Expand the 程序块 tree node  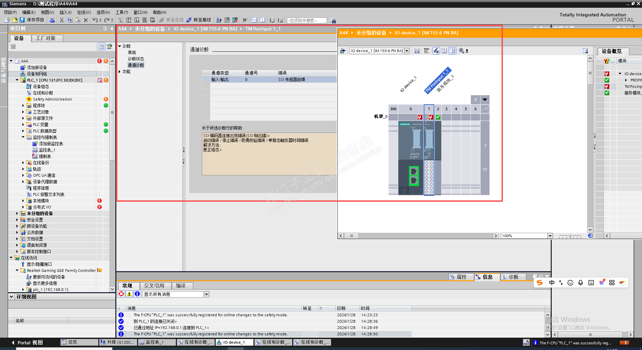[23, 106]
